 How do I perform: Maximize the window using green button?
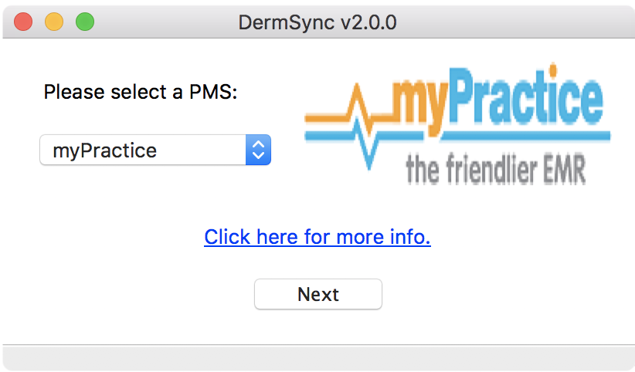tap(85, 22)
